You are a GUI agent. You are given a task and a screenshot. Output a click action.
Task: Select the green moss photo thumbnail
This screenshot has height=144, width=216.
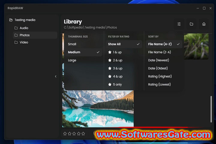click(196, 46)
